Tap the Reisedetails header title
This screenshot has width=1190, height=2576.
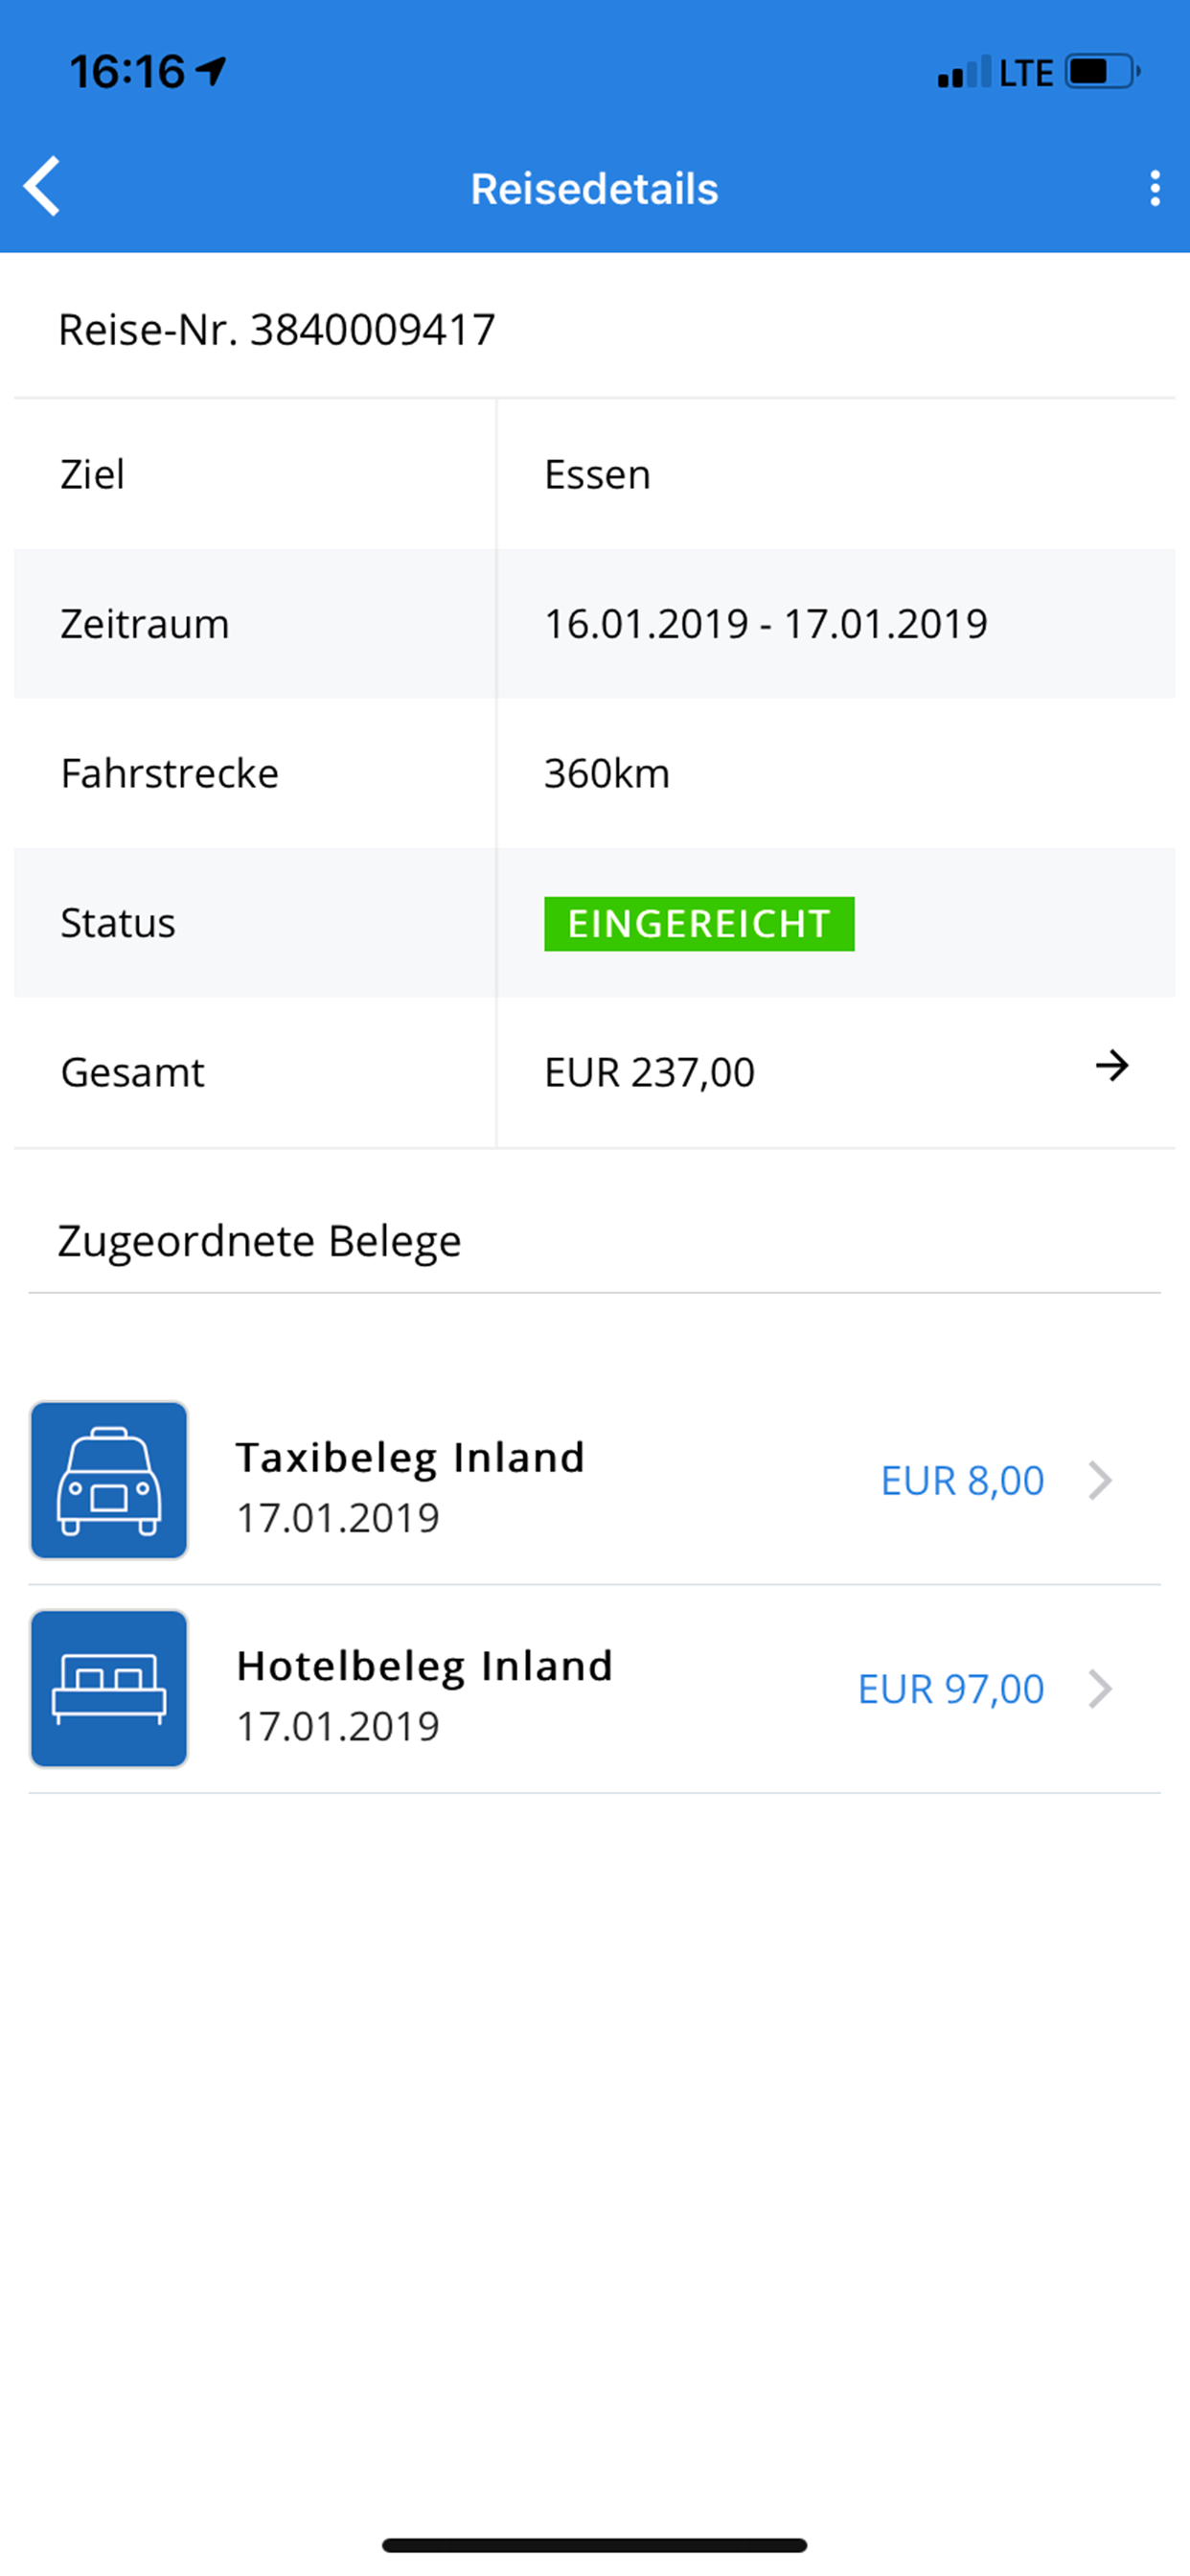(594, 189)
